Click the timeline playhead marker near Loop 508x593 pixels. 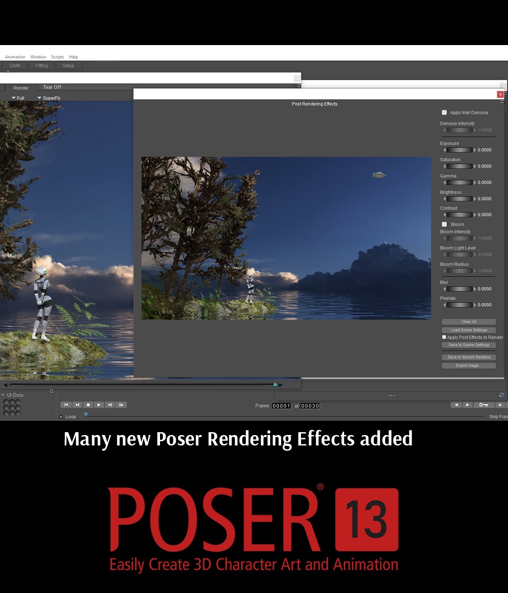[86, 415]
